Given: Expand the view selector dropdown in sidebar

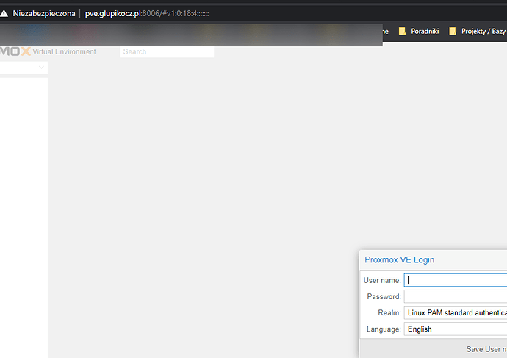Looking at the screenshot, I should 41,68.
